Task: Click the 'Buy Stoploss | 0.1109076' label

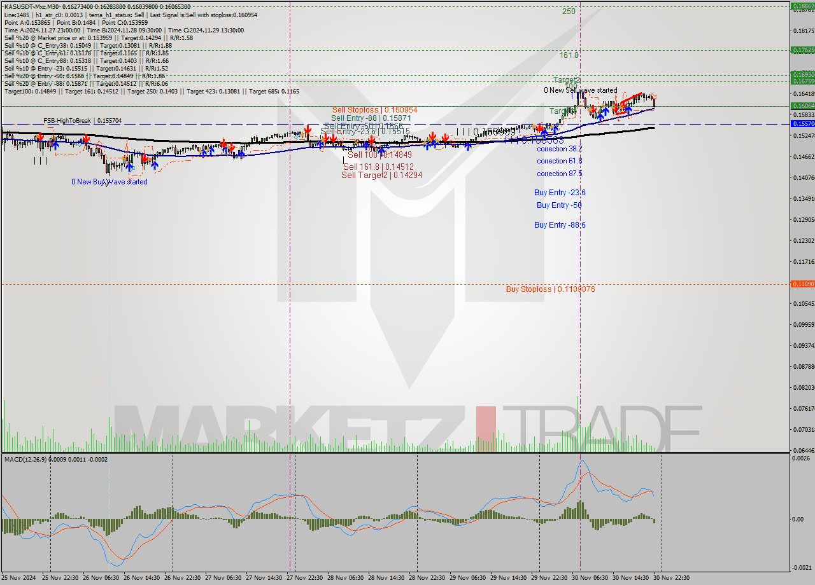Action: pos(550,289)
